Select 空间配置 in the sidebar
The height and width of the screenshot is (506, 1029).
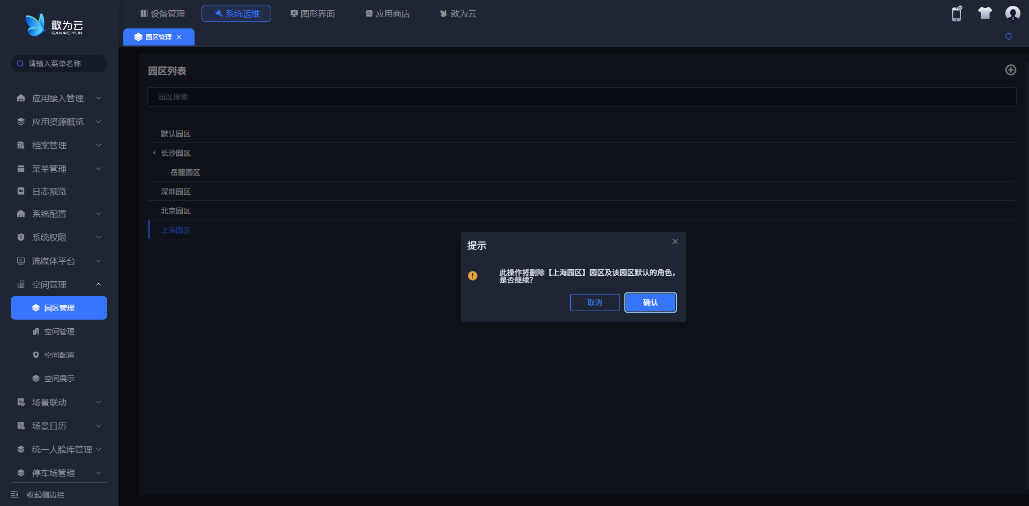coord(59,355)
